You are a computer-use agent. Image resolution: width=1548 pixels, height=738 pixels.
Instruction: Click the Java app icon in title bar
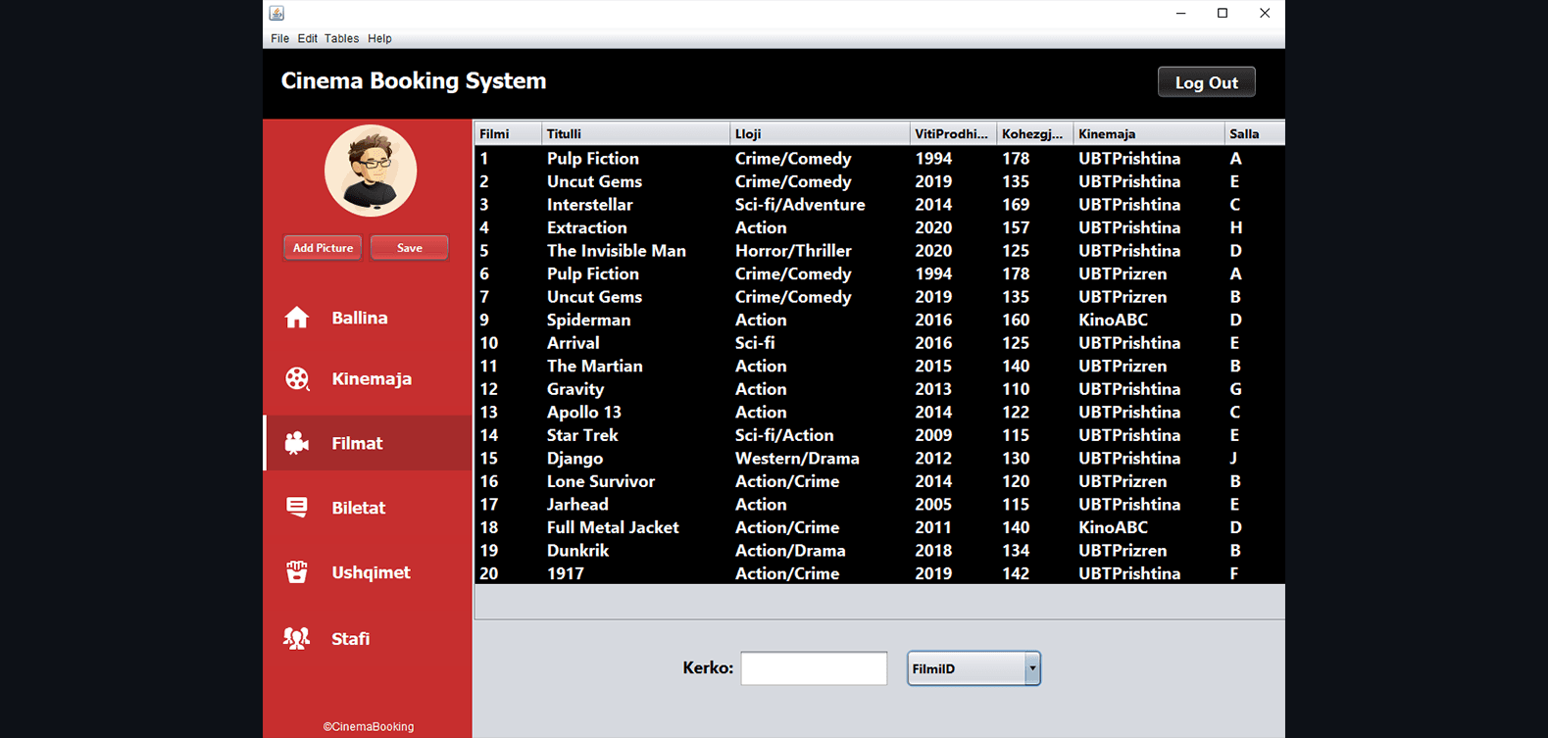pyautogui.click(x=276, y=13)
